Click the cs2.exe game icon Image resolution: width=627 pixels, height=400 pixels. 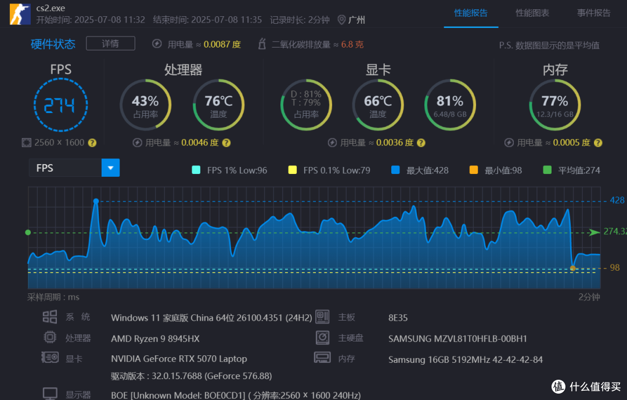pyautogui.click(x=20, y=14)
